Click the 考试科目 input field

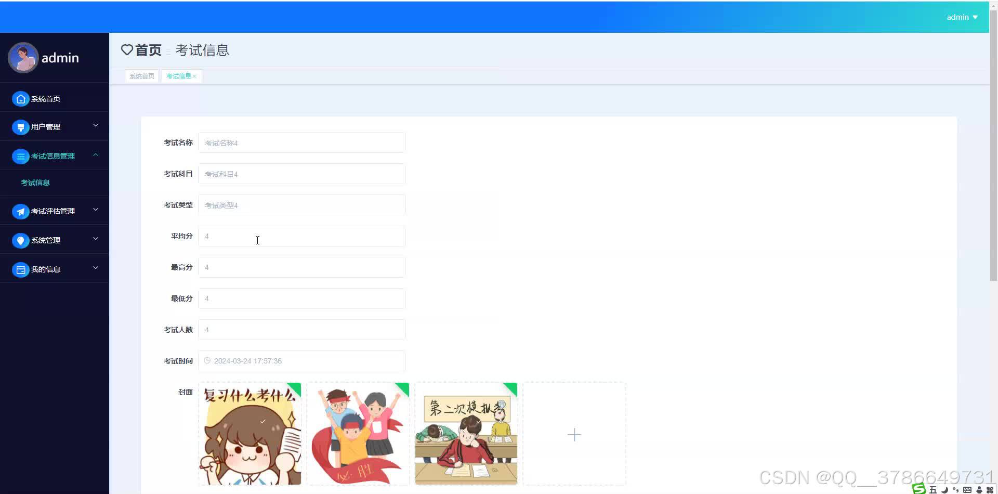[x=302, y=174]
